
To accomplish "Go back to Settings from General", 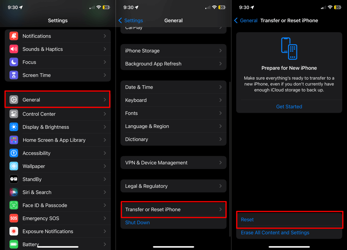I will coord(130,21).
